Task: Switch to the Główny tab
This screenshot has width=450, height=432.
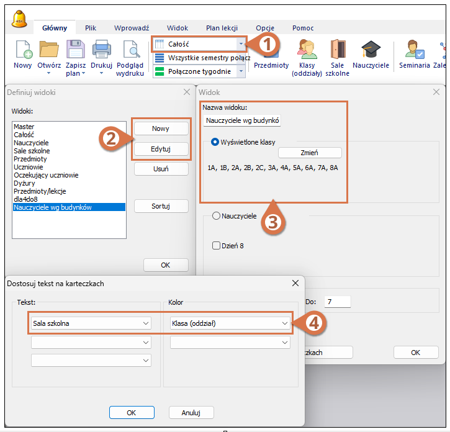Action: tap(55, 28)
